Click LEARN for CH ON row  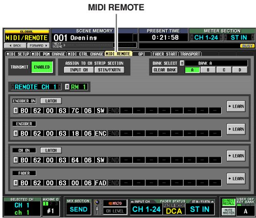click(x=236, y=156)
